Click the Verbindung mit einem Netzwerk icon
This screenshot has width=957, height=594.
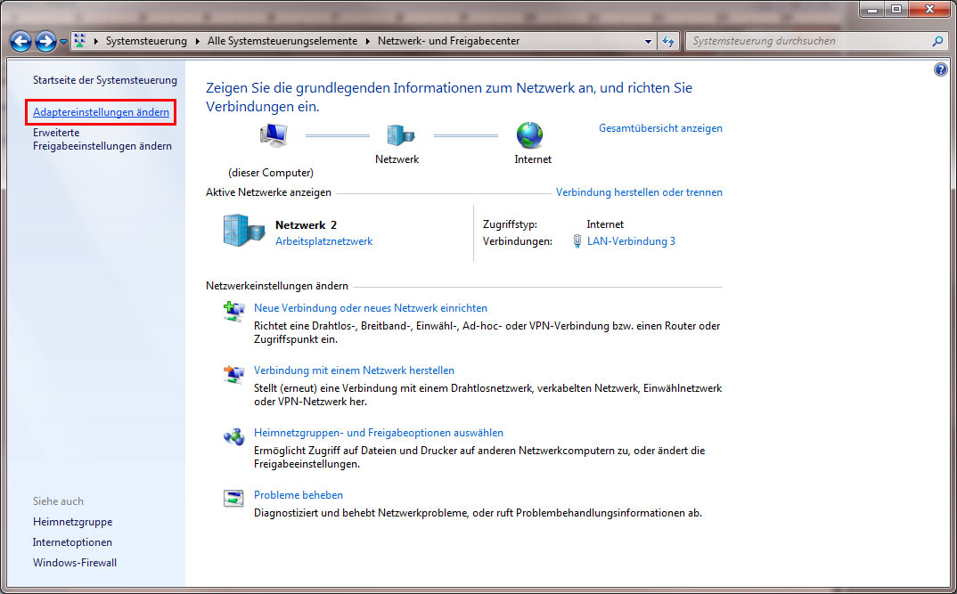point(233,372)
